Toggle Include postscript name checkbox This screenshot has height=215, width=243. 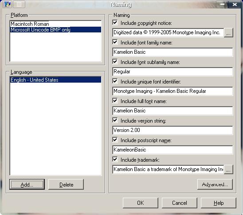[x=115, y=140]
